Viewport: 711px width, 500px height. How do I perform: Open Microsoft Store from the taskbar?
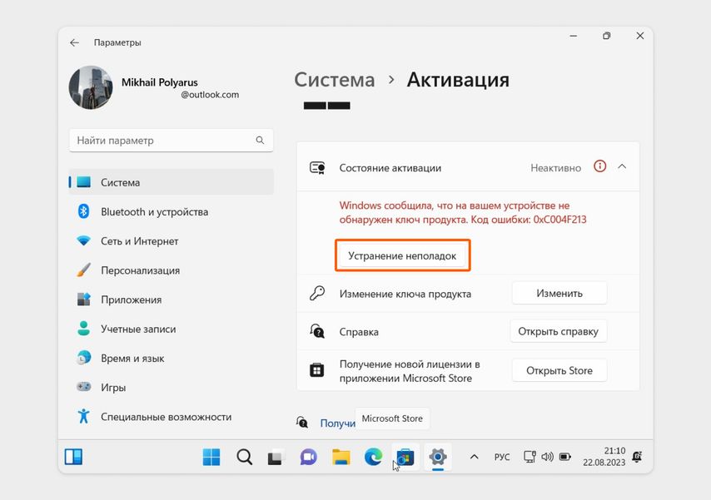(405, 457)
